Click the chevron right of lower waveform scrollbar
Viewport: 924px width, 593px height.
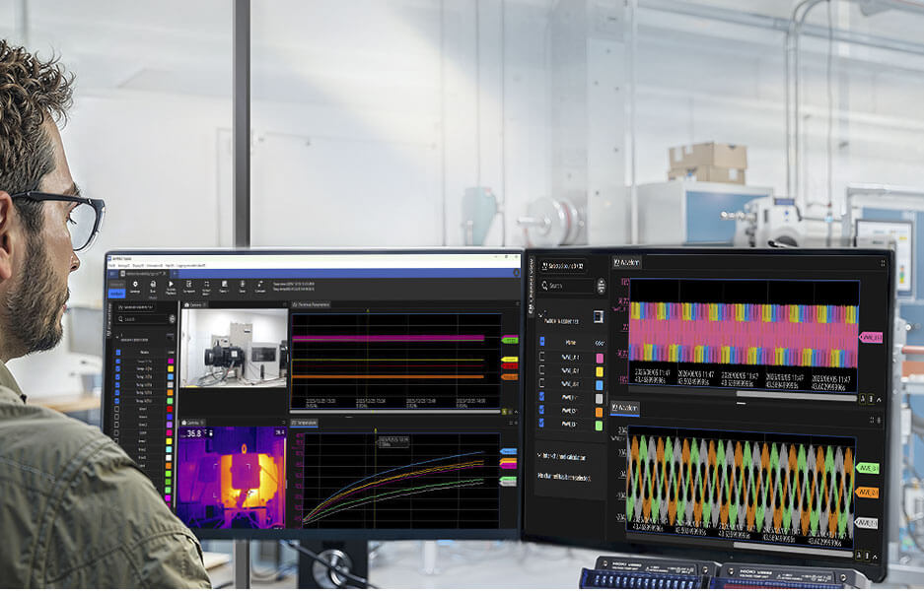[x=875, y=557]
